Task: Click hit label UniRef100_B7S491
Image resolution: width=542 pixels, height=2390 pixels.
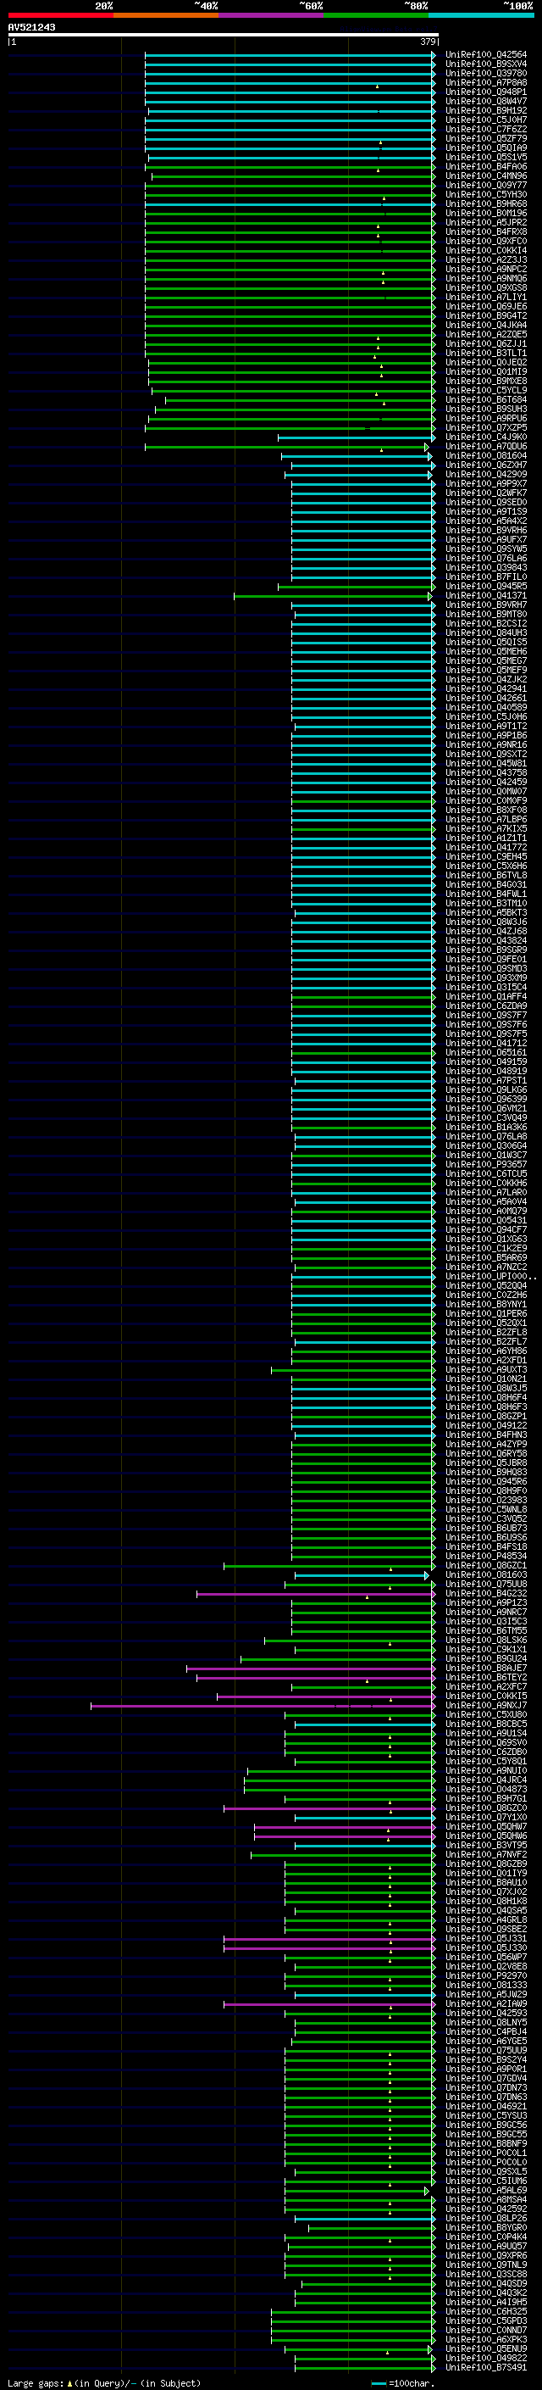Action: [x=486, y=2368]
